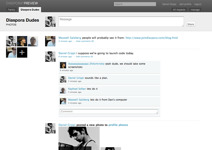Expand show comments (0)
Image resolution: width=212 pixels, height=150 pixels.
click(85, 41)
